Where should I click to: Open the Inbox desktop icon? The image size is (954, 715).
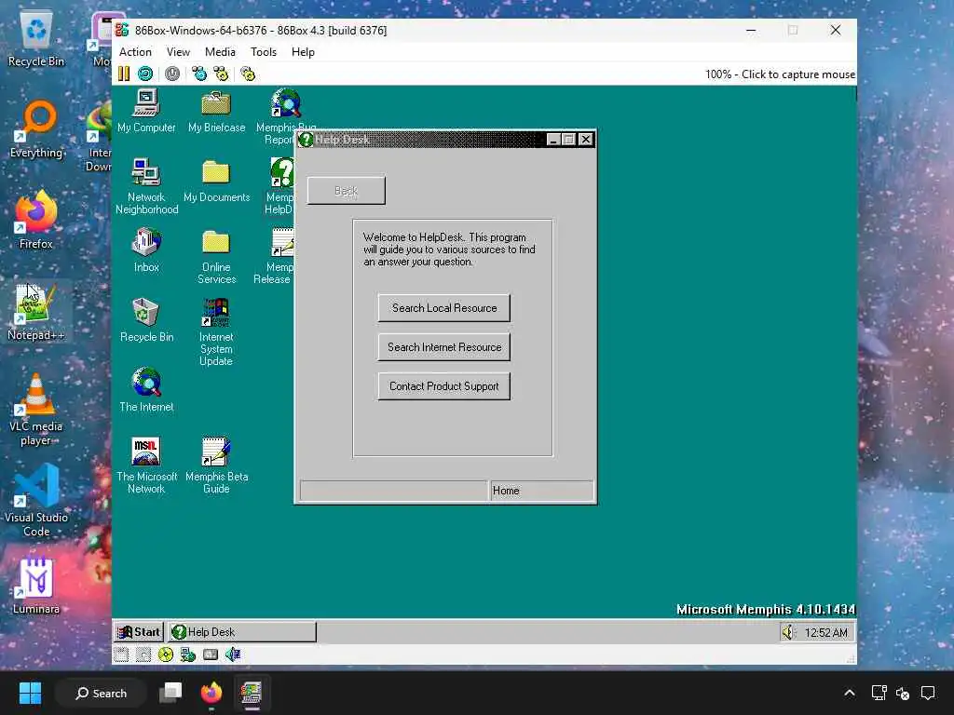pos(146,250)
